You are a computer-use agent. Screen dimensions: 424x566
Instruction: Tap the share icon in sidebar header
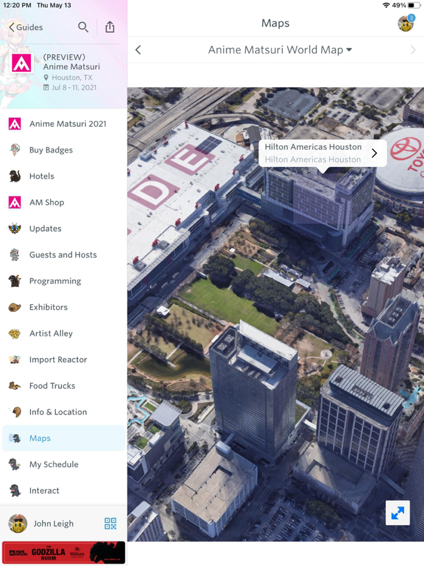click(x=110, y=27)
